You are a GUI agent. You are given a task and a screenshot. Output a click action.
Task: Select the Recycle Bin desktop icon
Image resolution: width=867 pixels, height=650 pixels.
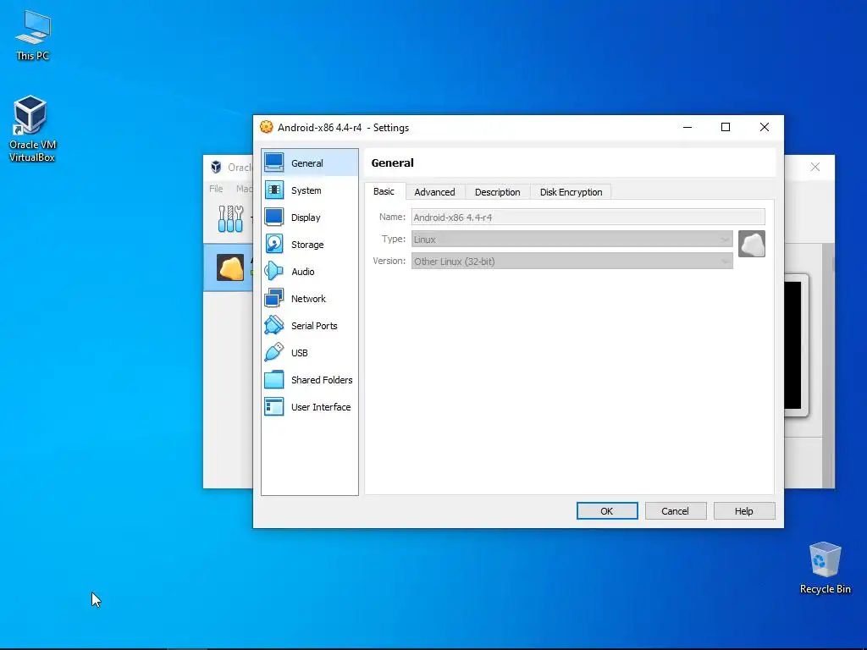(825, 568)
